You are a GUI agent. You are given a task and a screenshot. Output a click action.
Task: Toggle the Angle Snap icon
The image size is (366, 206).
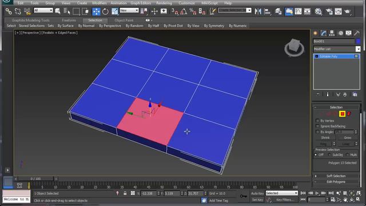pos(184,11)
